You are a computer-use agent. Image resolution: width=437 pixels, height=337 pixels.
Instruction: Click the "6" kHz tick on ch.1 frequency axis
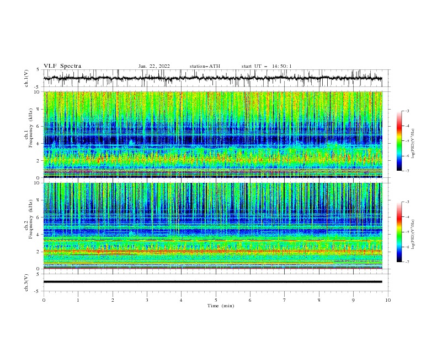point(39,126)
